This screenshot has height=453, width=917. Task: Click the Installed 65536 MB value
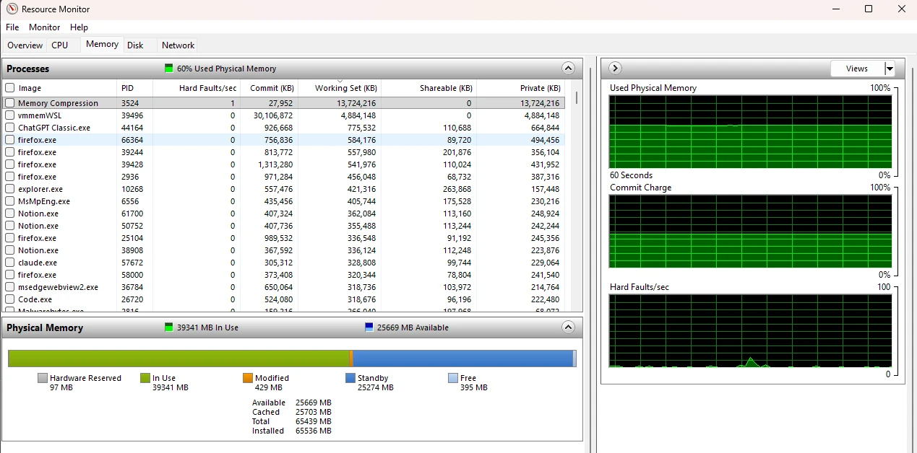(314, 431)
